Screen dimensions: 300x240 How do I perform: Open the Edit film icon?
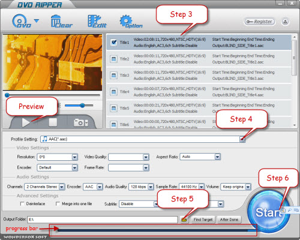click(97, 21)
